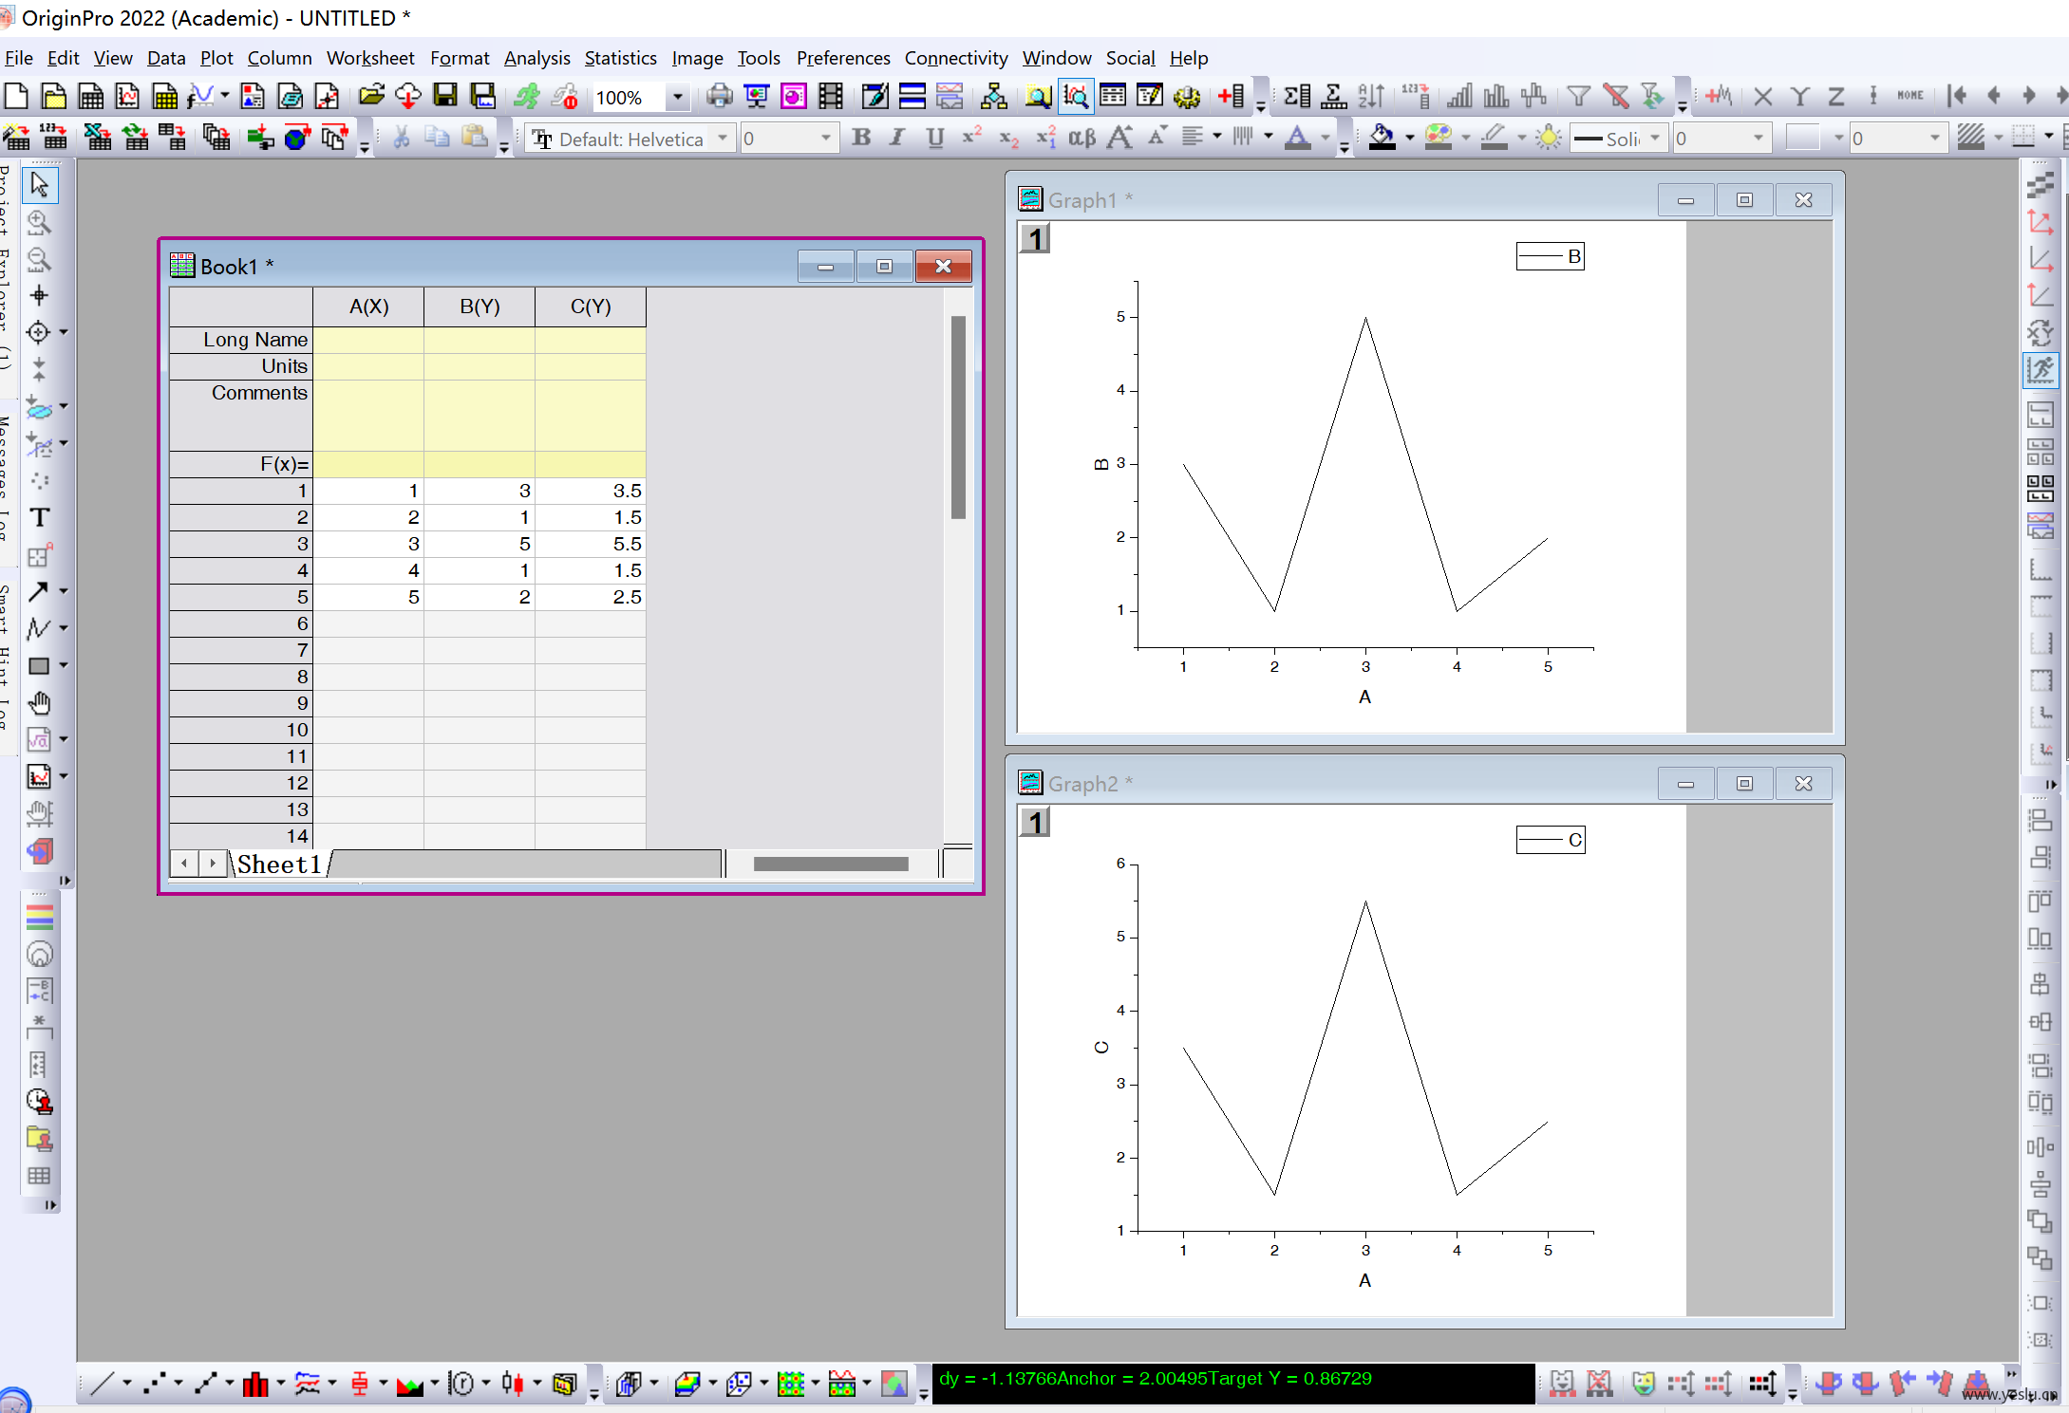Select the Zoom In tool
The width and height of the screenshot is (2069, 1413).
pos(39,222)
